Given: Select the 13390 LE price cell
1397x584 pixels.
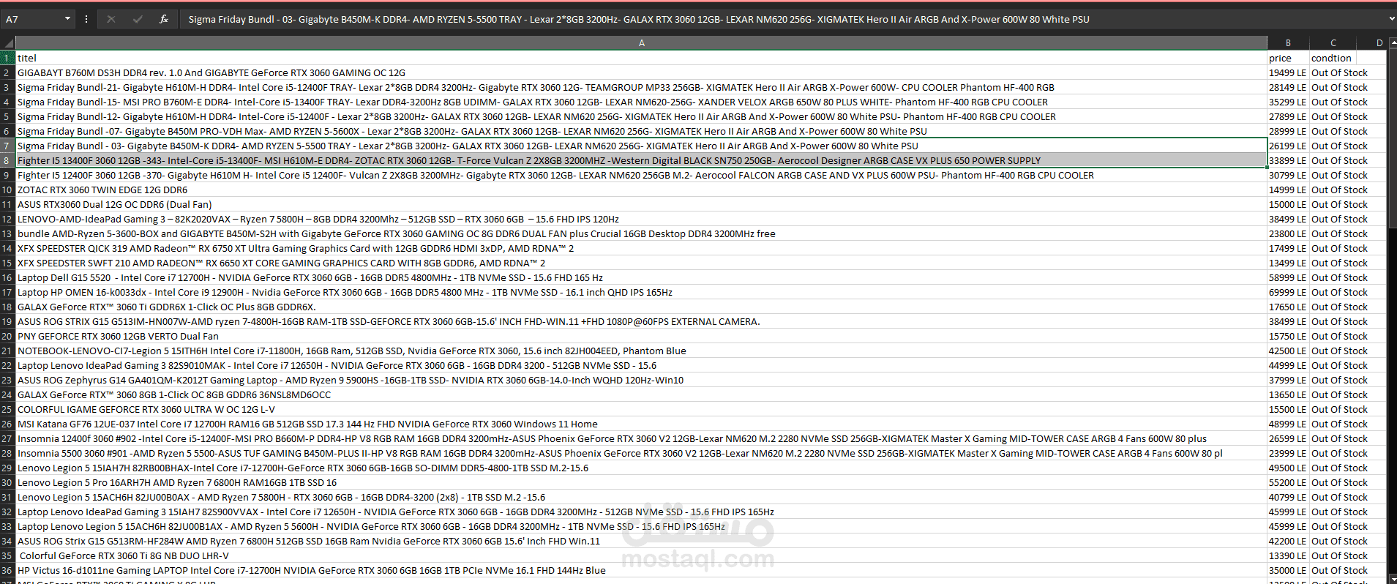Looking at the screenshot, I should 1288,555.
